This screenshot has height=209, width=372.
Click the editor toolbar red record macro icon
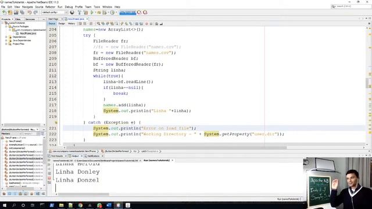[146, 24]
